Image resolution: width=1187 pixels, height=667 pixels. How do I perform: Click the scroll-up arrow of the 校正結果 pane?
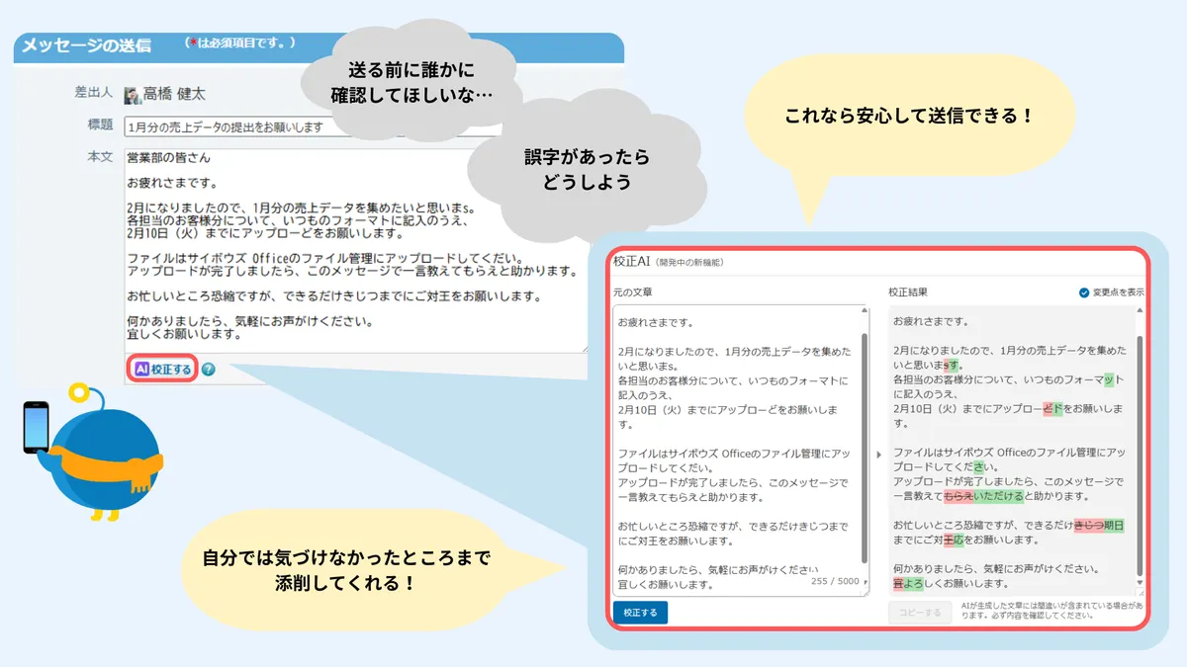coord(1141,310)
